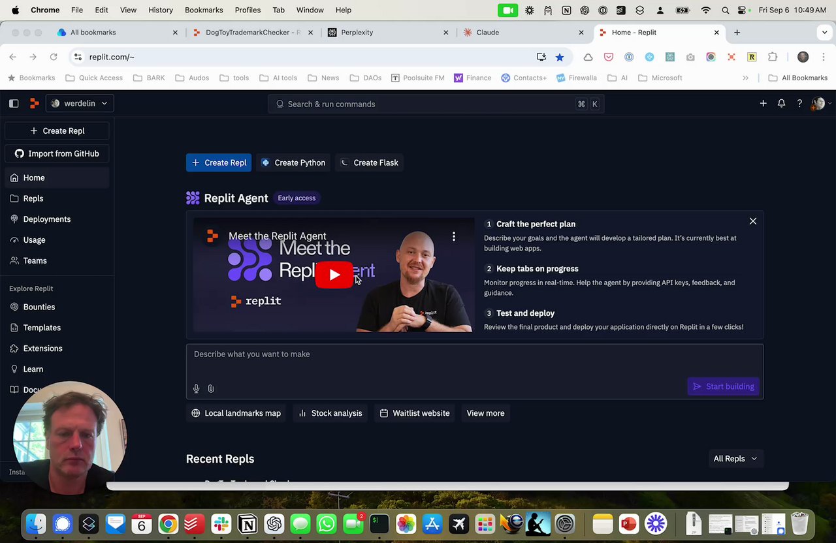This screenshot has width=836, height=543.
Task: Expand the bookmarks bar overflow chevron
Action: (745, 78)
